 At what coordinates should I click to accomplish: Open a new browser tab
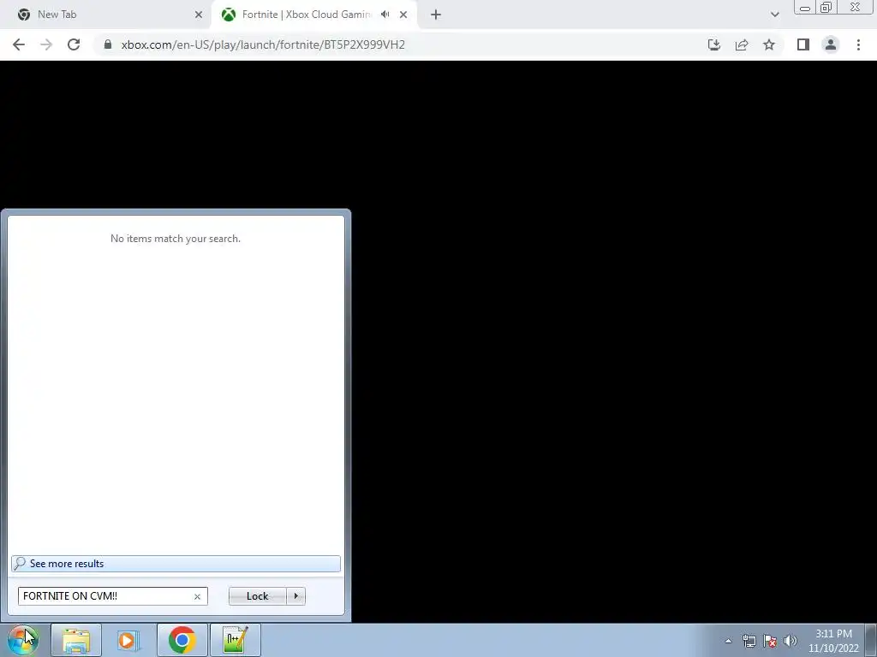(436, 15)
